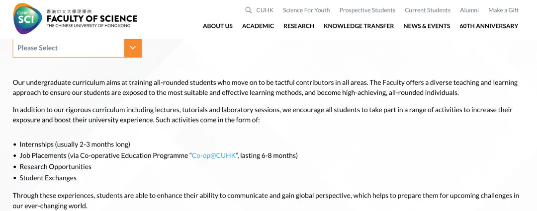Screen dimensions: 537x211
Task: Visit the Prospective Students page
Action: [367, 10]
